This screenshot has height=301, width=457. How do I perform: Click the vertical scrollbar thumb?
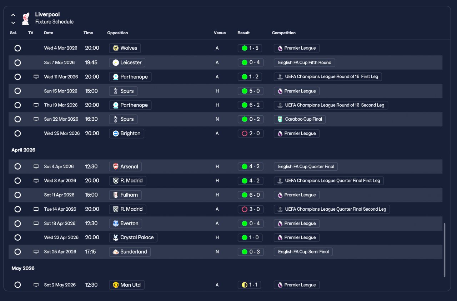445,250
